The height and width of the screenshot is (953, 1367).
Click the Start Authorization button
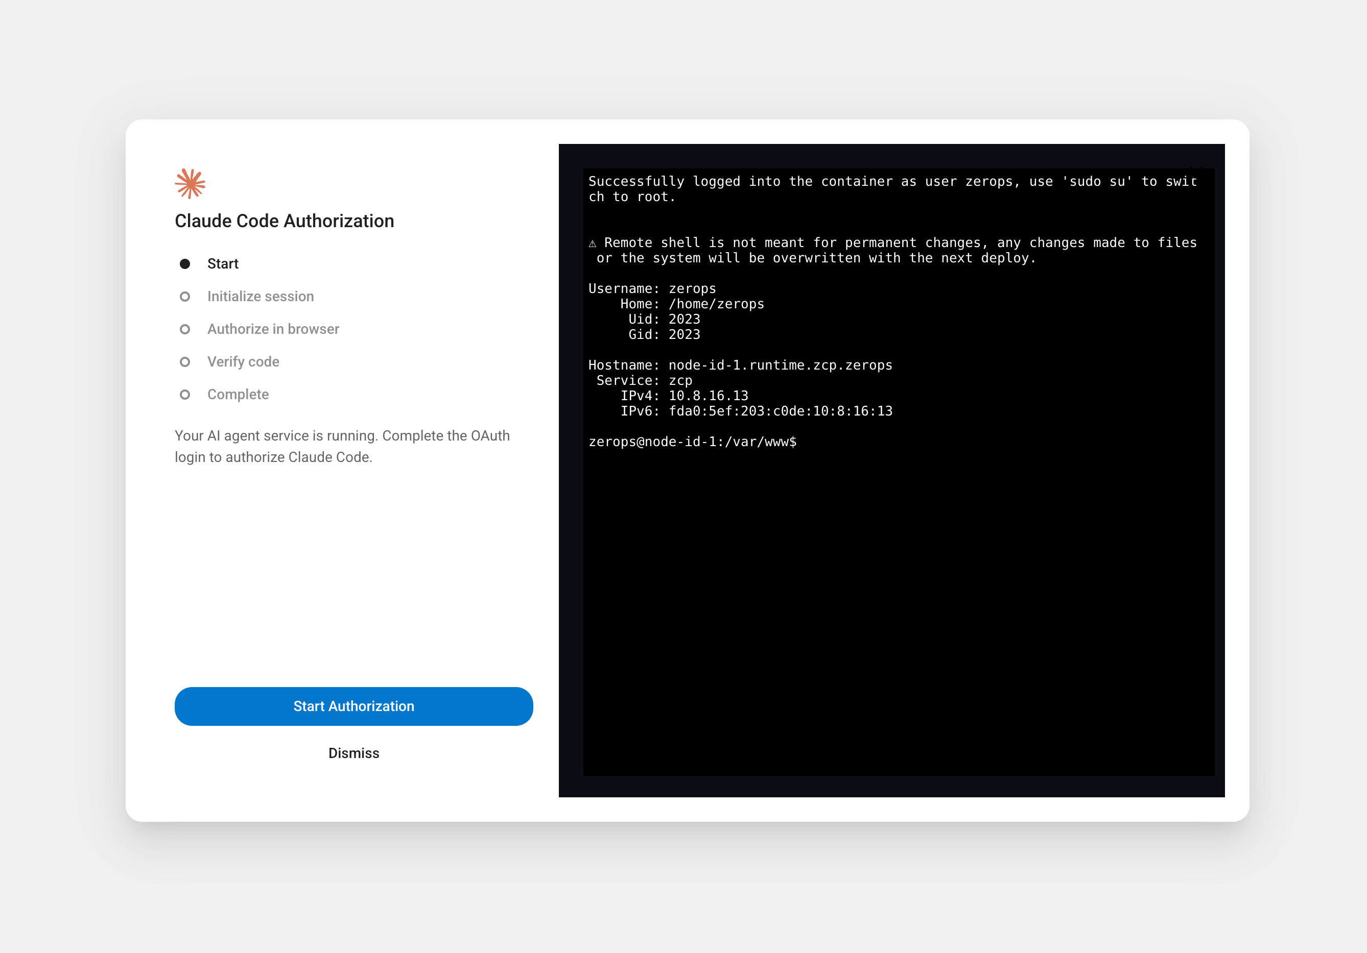(x=353, y=706)
